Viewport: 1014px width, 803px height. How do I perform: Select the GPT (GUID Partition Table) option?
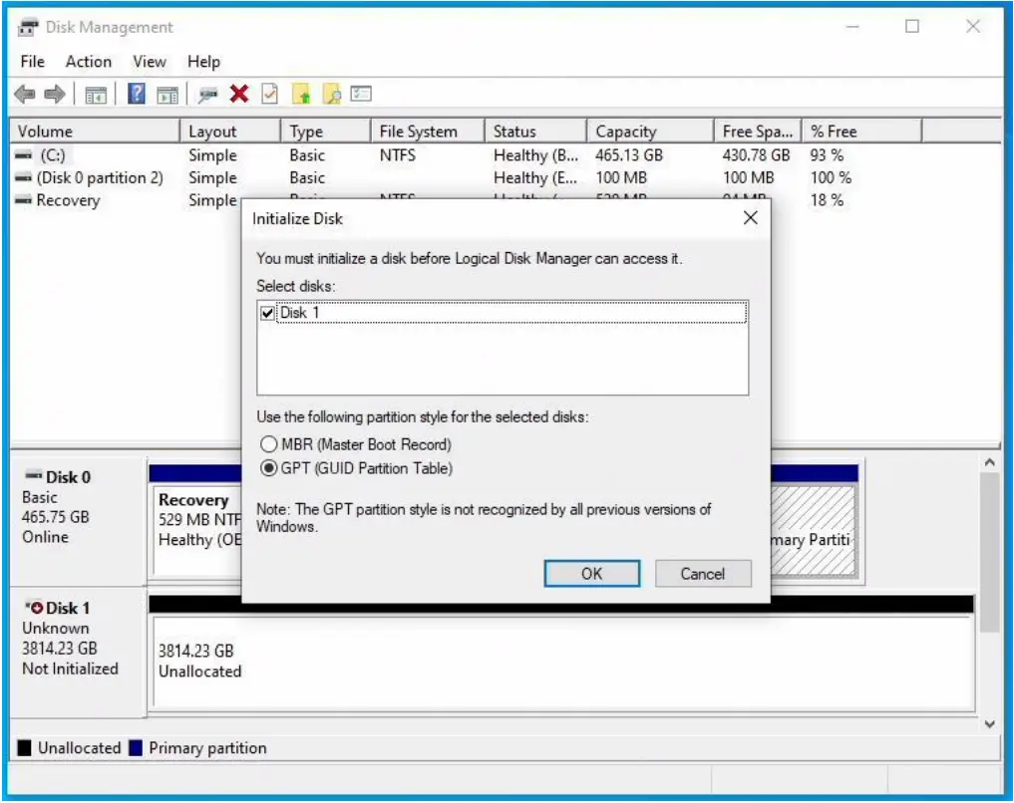pos(268,467)
